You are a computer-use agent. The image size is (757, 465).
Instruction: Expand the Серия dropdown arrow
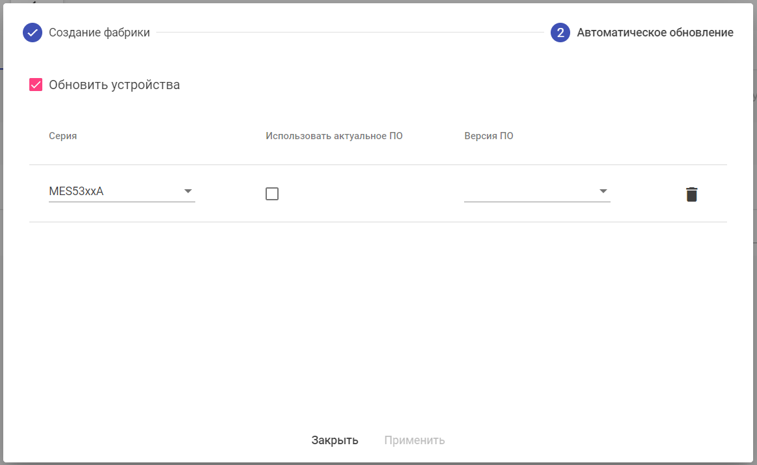188,191
